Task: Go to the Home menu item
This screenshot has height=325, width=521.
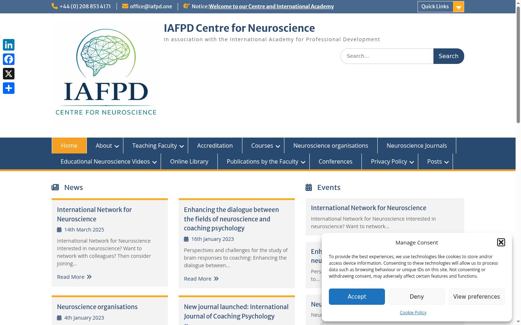Action: click(69, 146)
